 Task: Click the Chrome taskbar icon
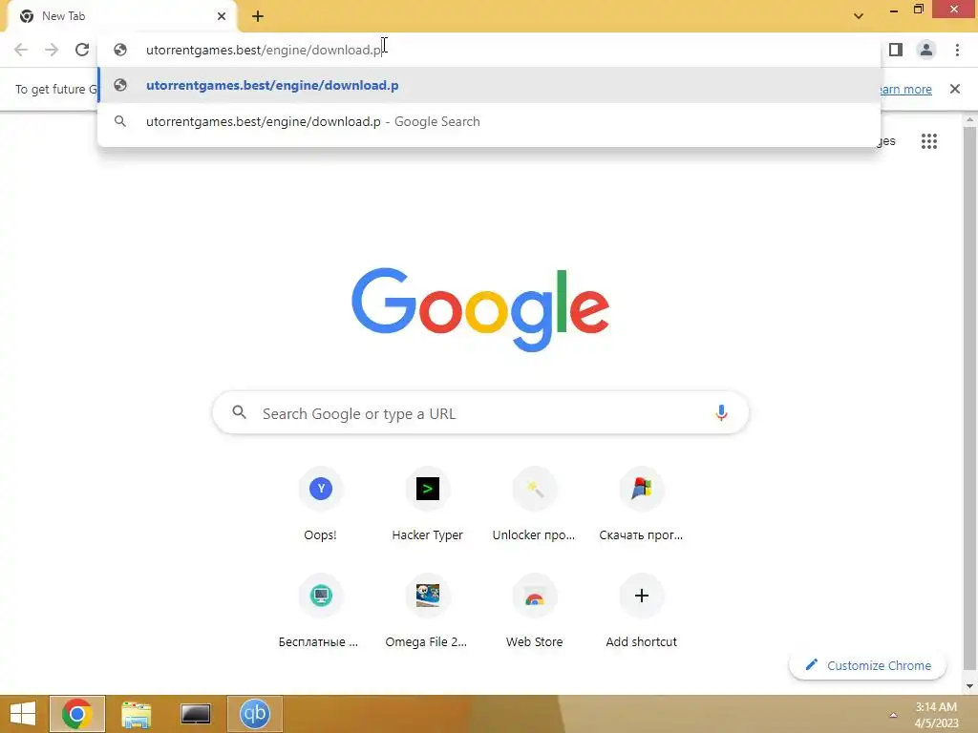coord(77,714)
